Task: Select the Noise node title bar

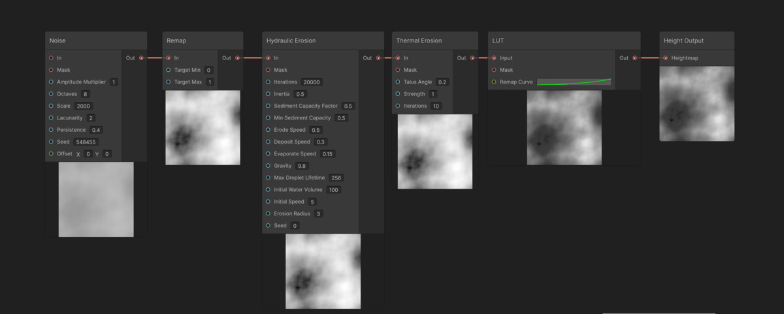Action: coord(96,40)
